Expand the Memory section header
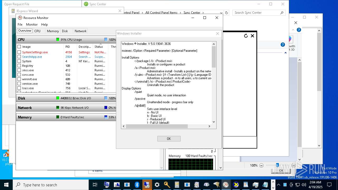The height and width of the screenshot is (190, 338). coord(66,117)
